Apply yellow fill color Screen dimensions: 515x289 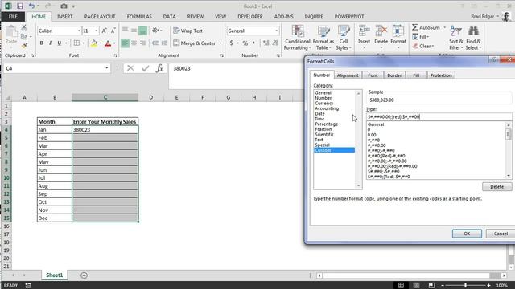tap(94, 43)
